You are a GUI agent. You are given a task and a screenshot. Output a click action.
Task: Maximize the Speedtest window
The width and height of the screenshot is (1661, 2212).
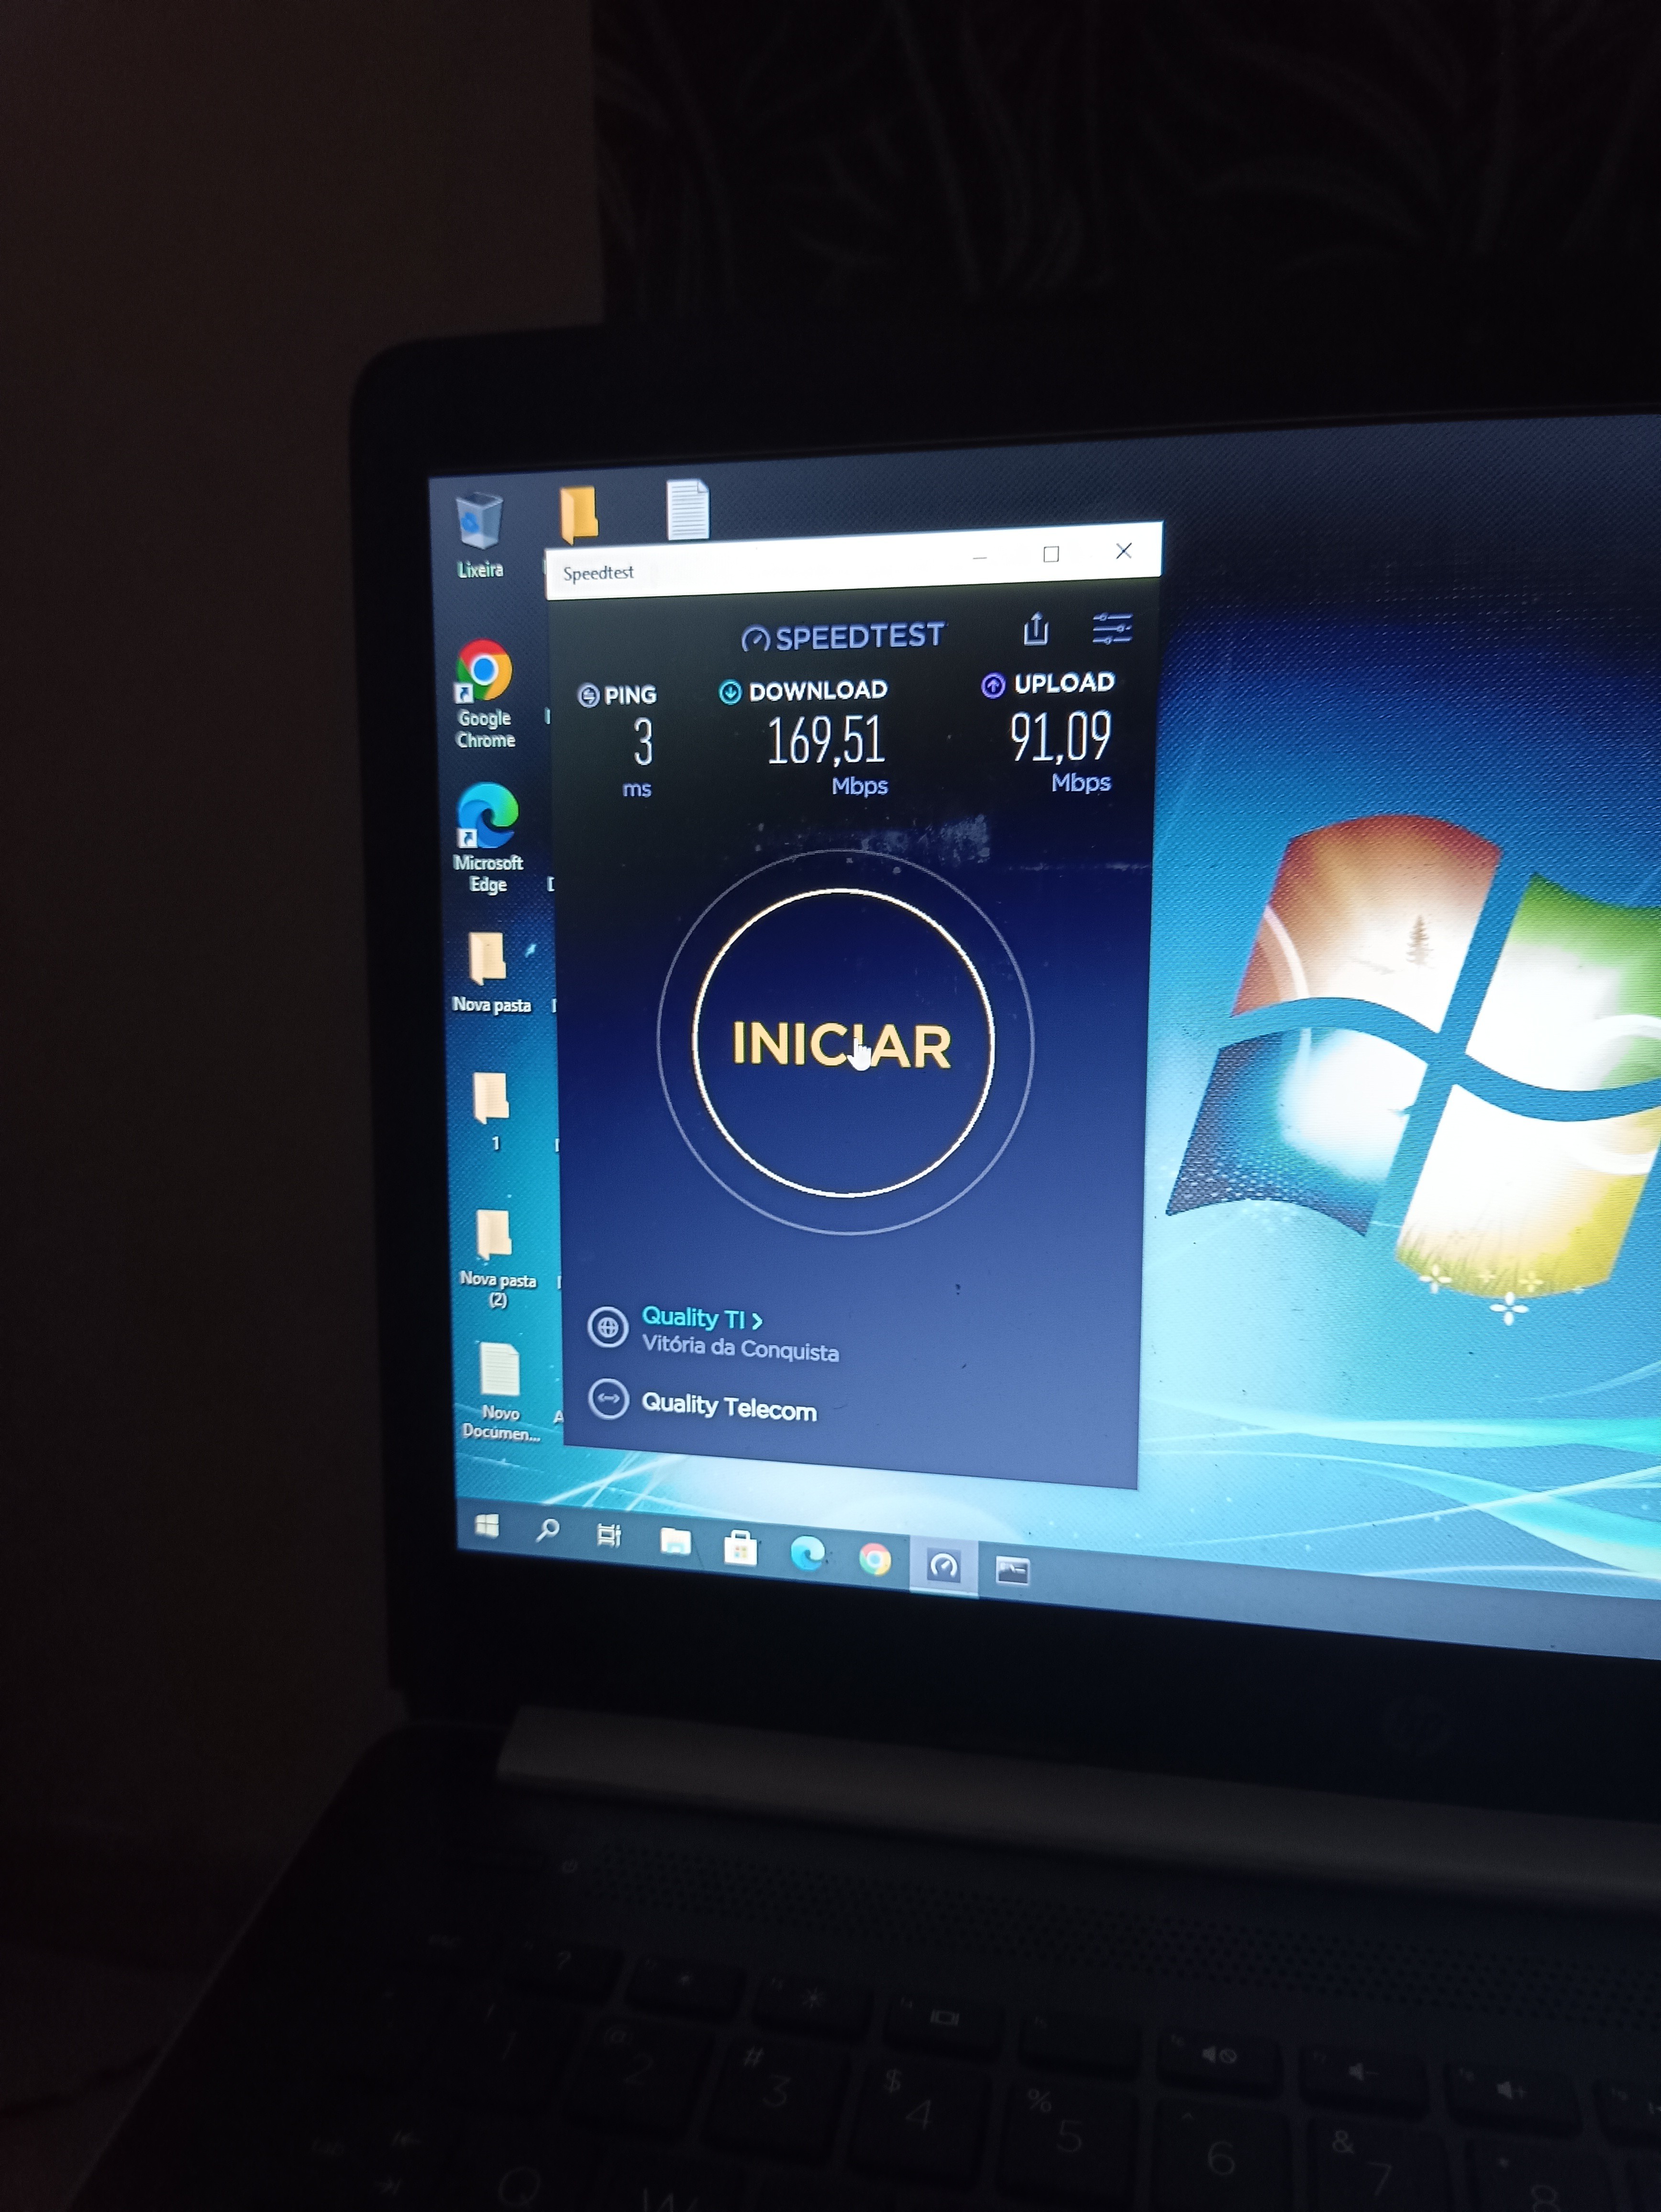tap(1051, 554)
